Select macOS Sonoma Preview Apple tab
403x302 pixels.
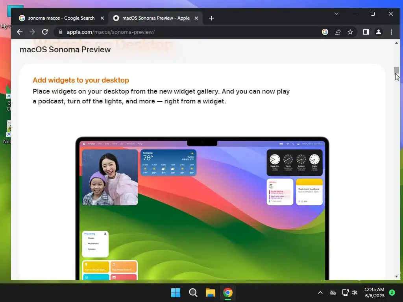click(155, 18)
